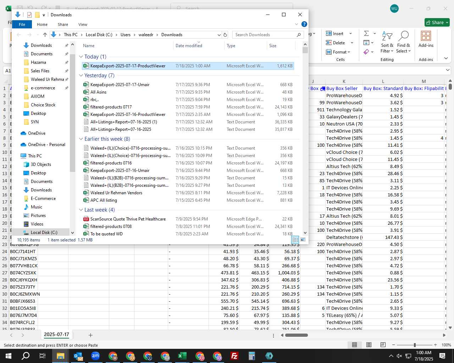Open notification center icon in system tray
This screenshot has height=363, width=454.
point(442,356)
